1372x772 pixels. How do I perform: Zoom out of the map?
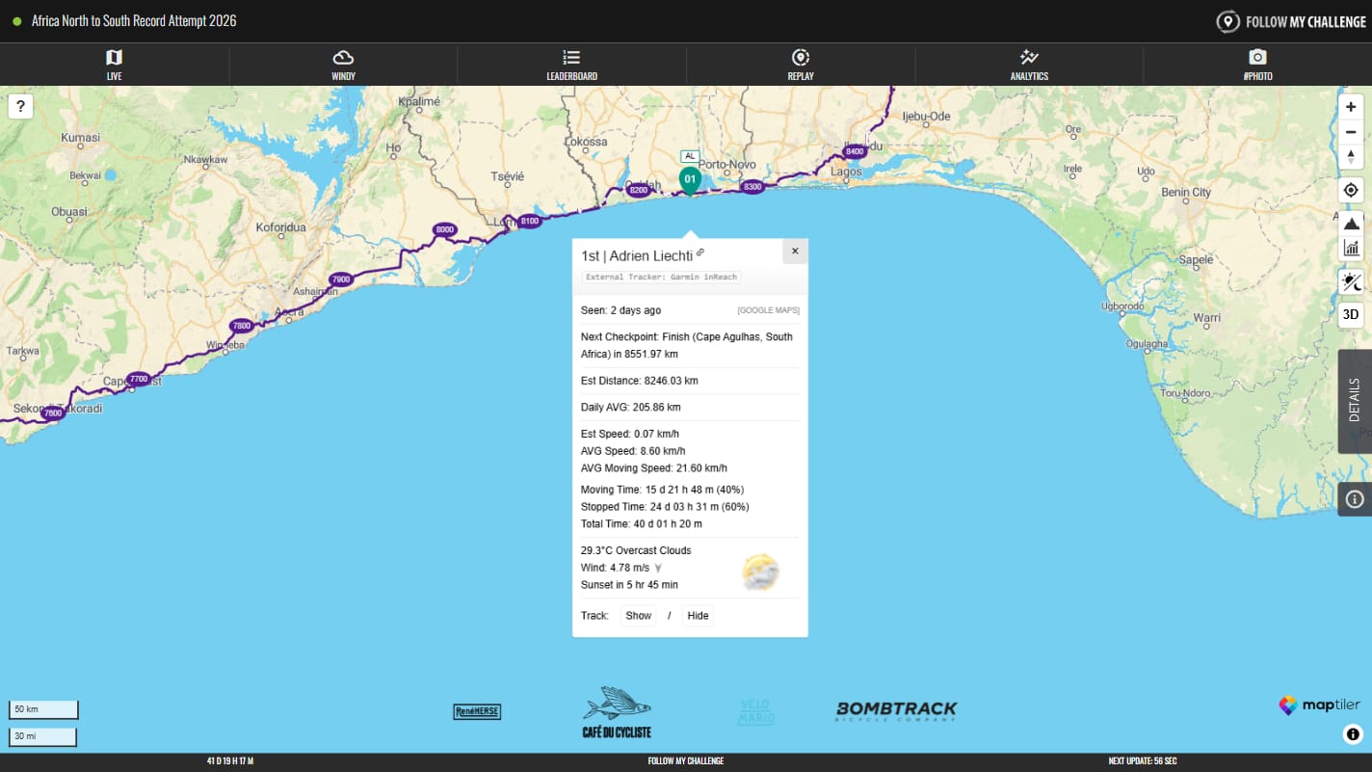click(1351, 132)
